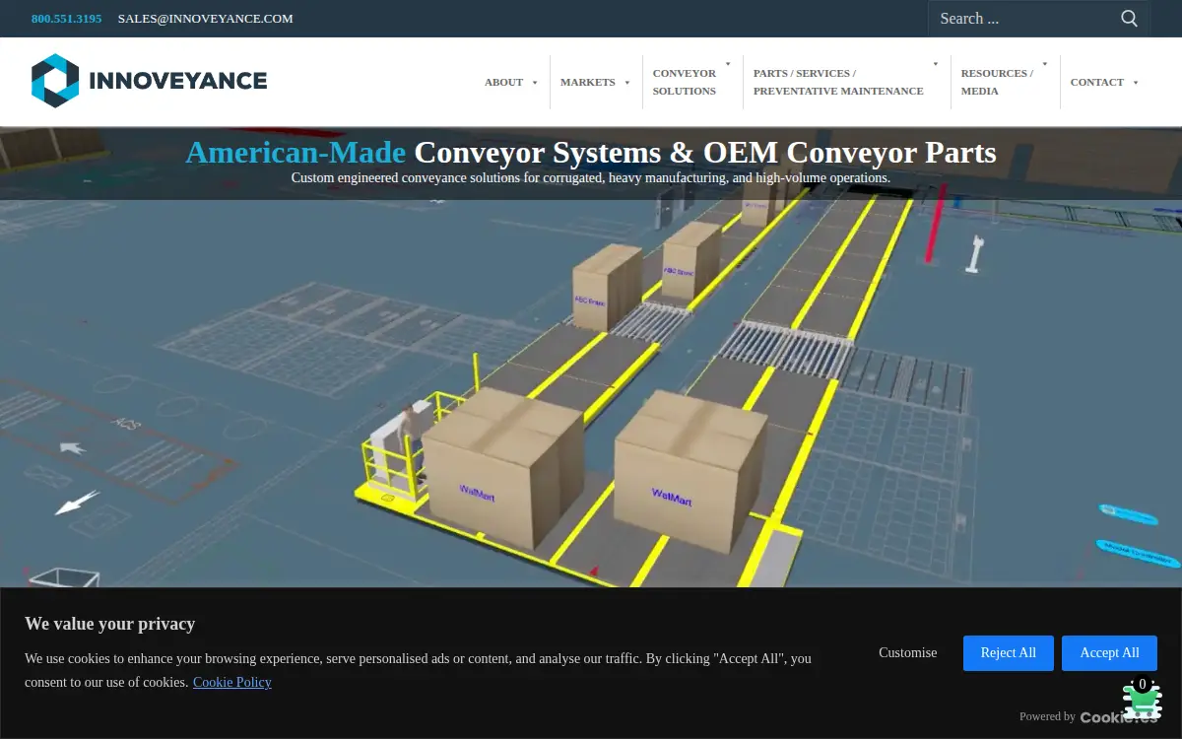Open the Markets menu

point(588,83)
